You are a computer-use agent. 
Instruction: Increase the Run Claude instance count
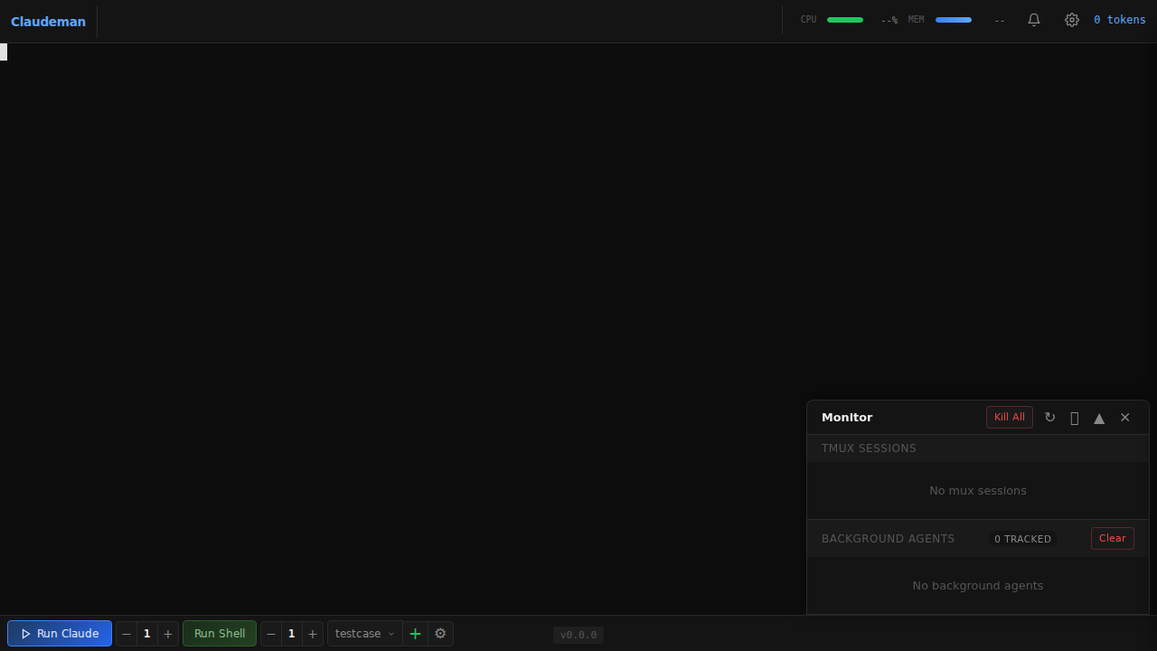(x=168, y=634)
